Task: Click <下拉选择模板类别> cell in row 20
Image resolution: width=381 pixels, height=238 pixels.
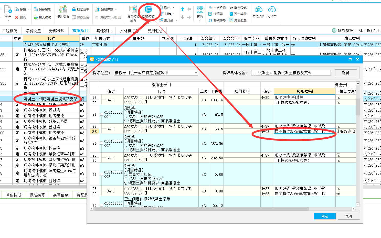Action: coord(305,102)
